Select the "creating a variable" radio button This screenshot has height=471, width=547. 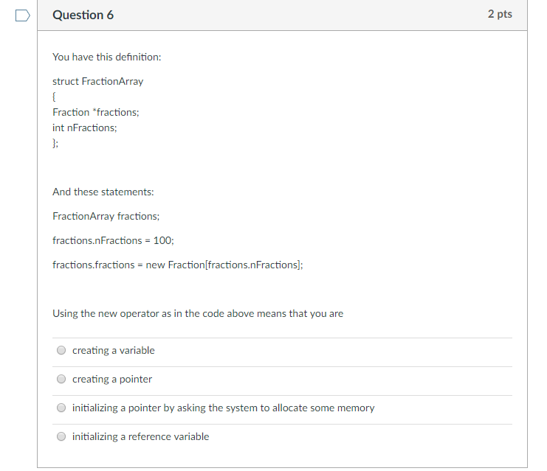61,351
